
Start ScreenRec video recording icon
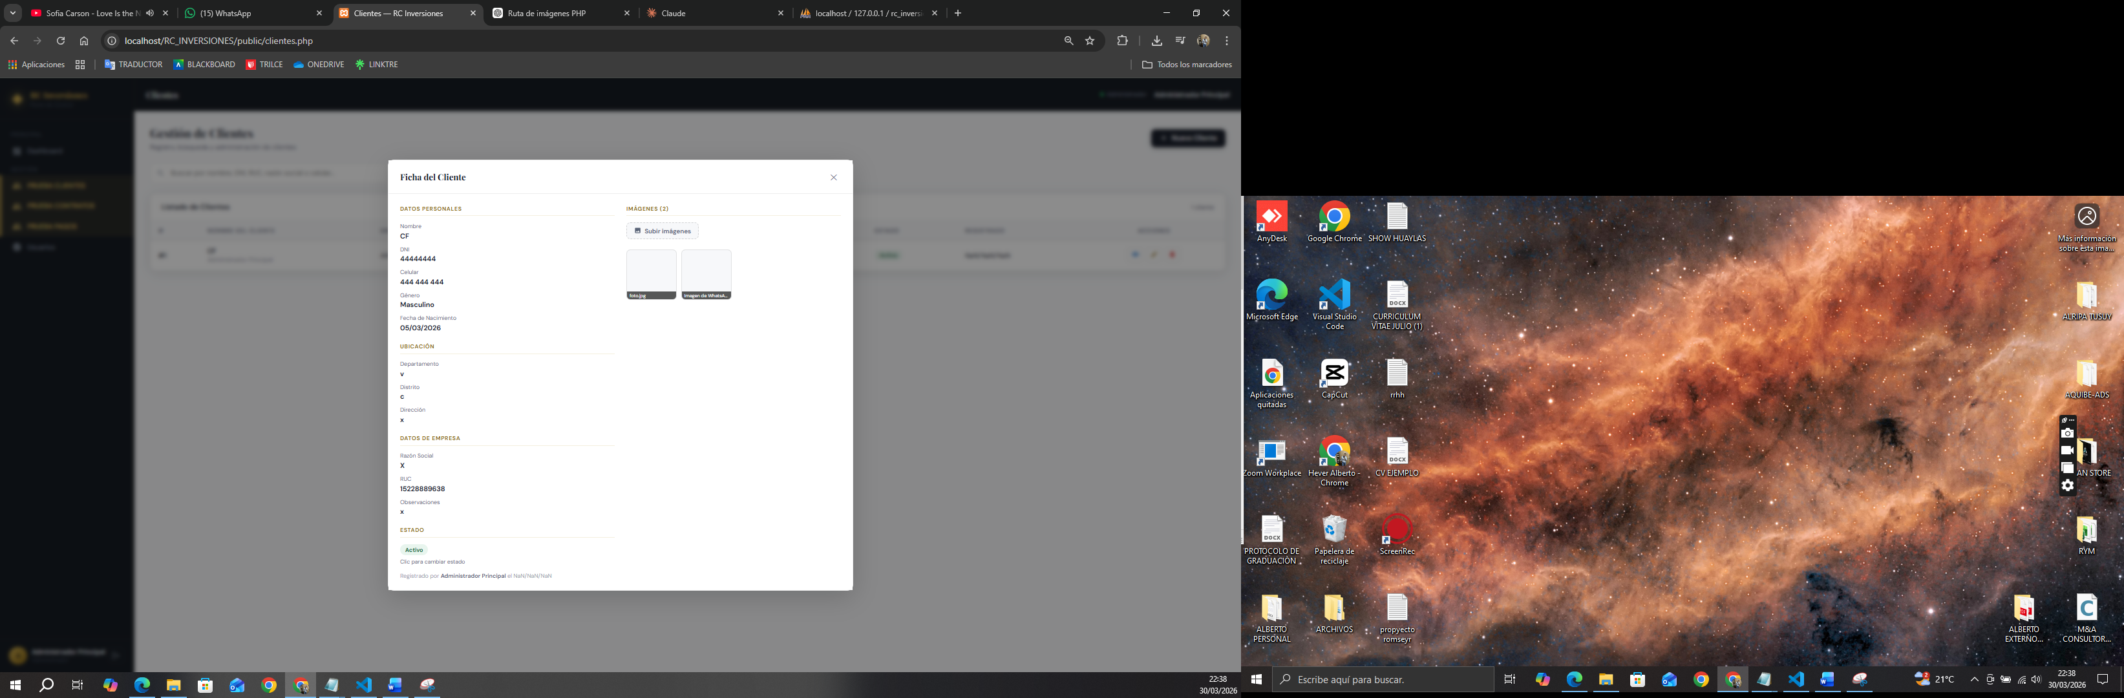pos(2067,450)
